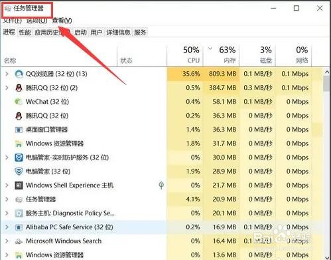Viewport: 331px width, 260px height.
Task: Click the 任务管理器 process row icon
Action: (x=19, y=199)
